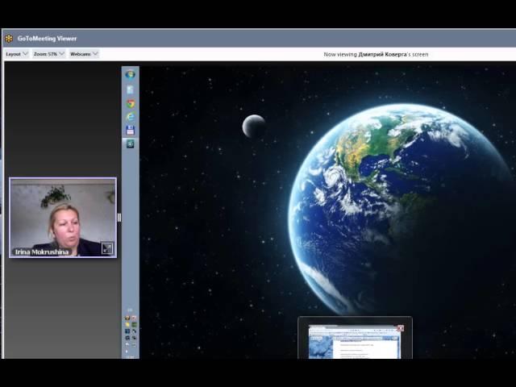The image size is (516, 387).
Task: Click the GoToMeeting logo in the title bar
Action: pos(9,38)
